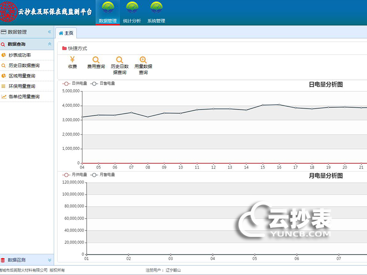Open the 历史日数据查询 shortcut icon
Image resolution: width=367 pixels, height=275 pixels.
119,60
